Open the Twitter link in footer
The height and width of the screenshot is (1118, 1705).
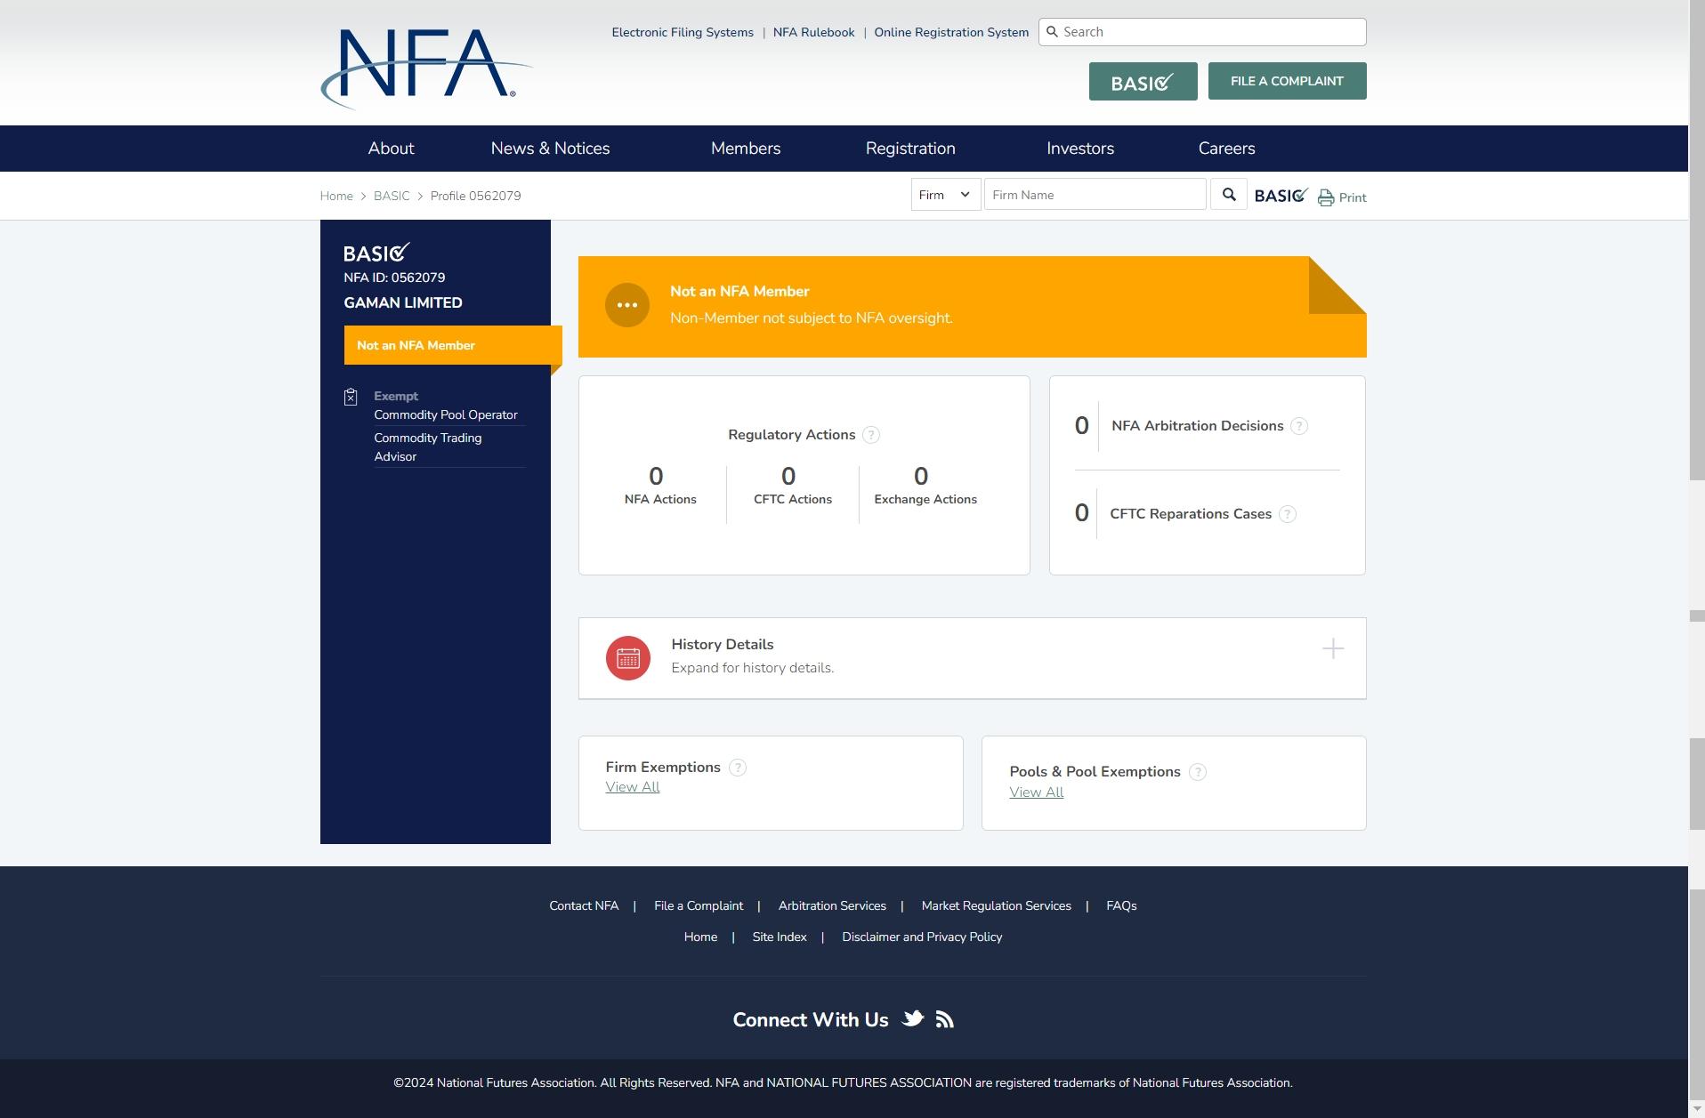point(913,1019)
